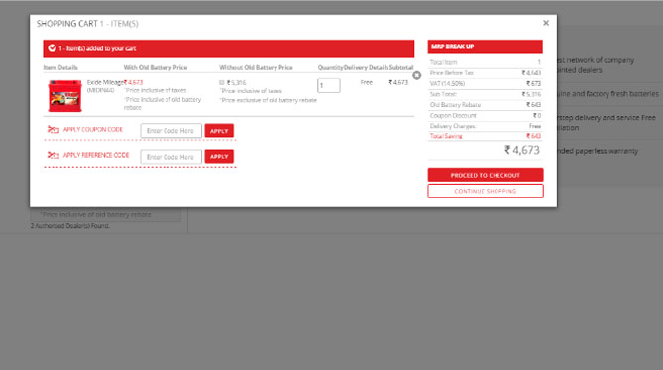Viewport: 663px width, 370px height.
Task: Focus the coupon code input field
Action: 170,131
